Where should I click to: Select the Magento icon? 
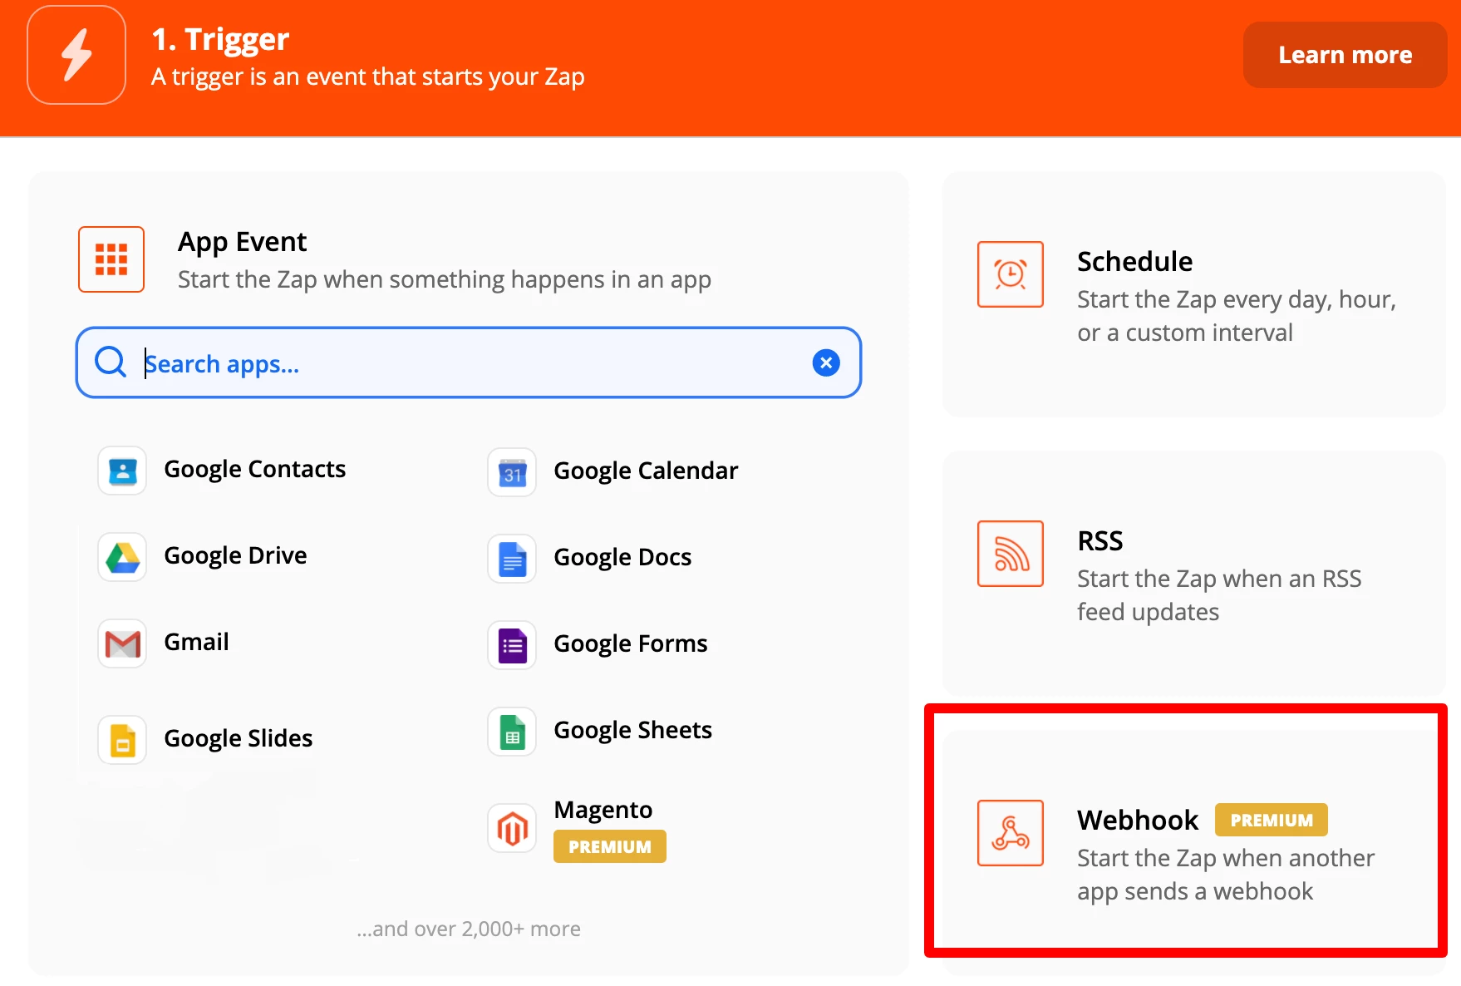click(x=512, y=828)
